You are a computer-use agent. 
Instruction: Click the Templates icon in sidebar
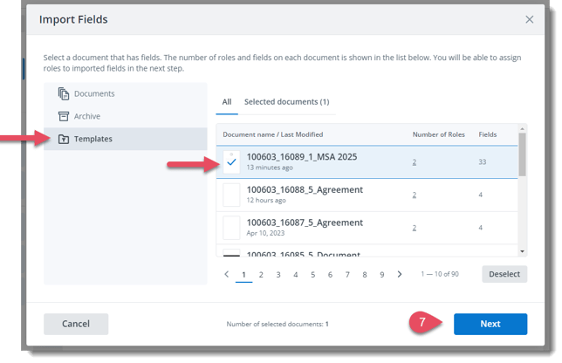(64, 139)
